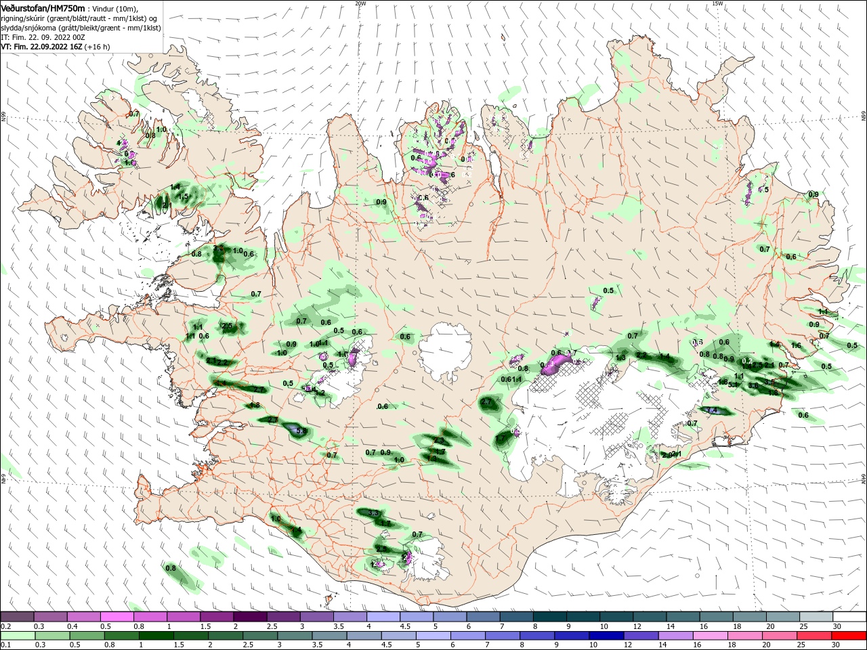This screenshot has height=650, width=867.
Task: Click the dusky purple 0.2 mm snow swatch
Action: point(18,617)
